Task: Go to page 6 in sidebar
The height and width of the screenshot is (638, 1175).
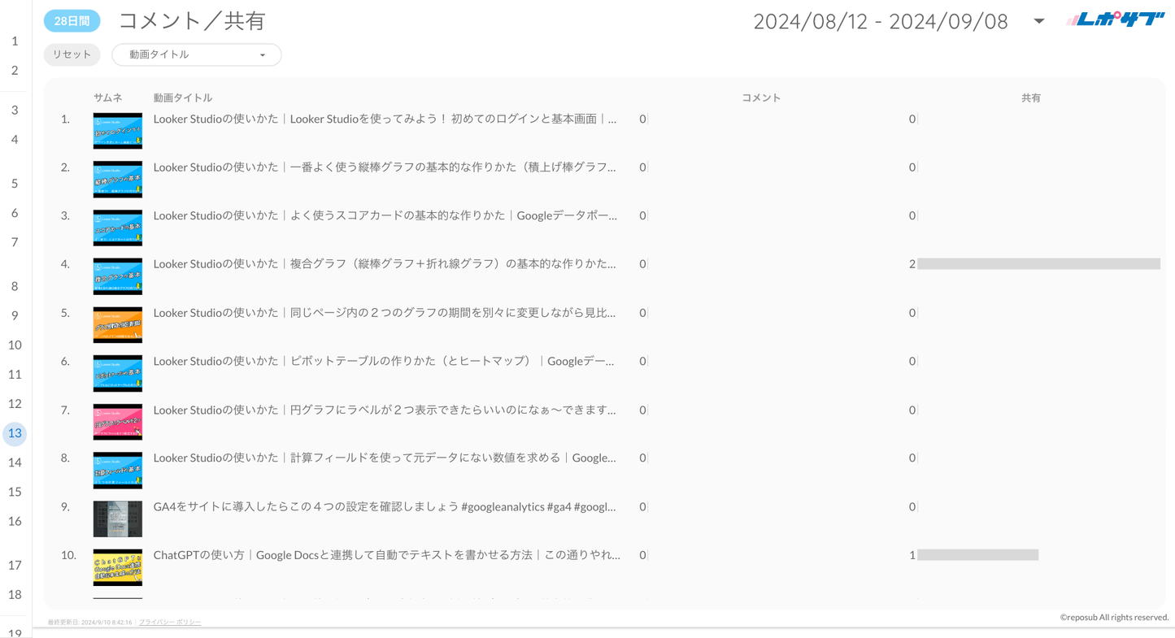Action: click(x=15, y=213)
